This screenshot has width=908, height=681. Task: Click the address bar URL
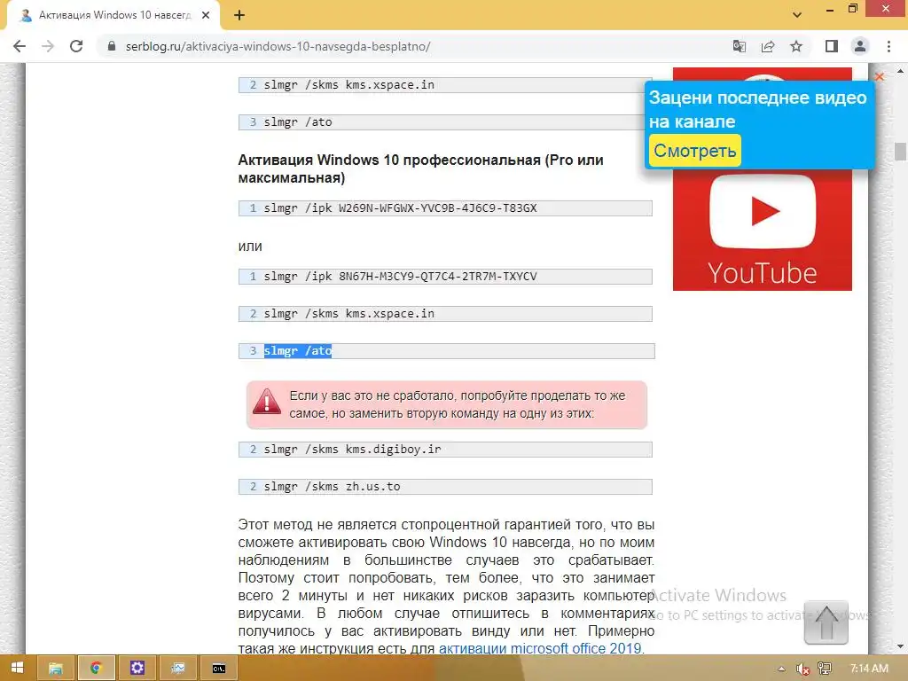click(x=278, y=46)
